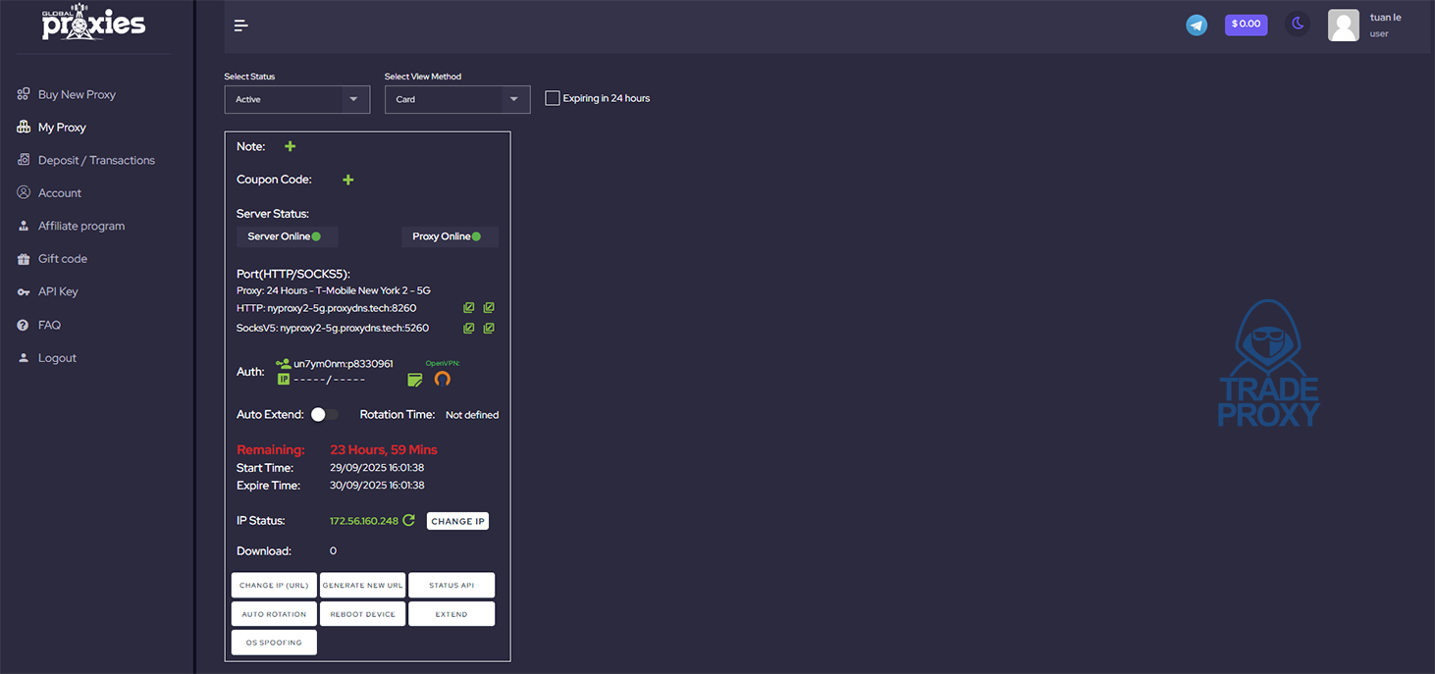Image resolution: width=1435 pixels, height=674 pixels.
Task: Copy the HTTP proxy address
Action: coord(468,307)
